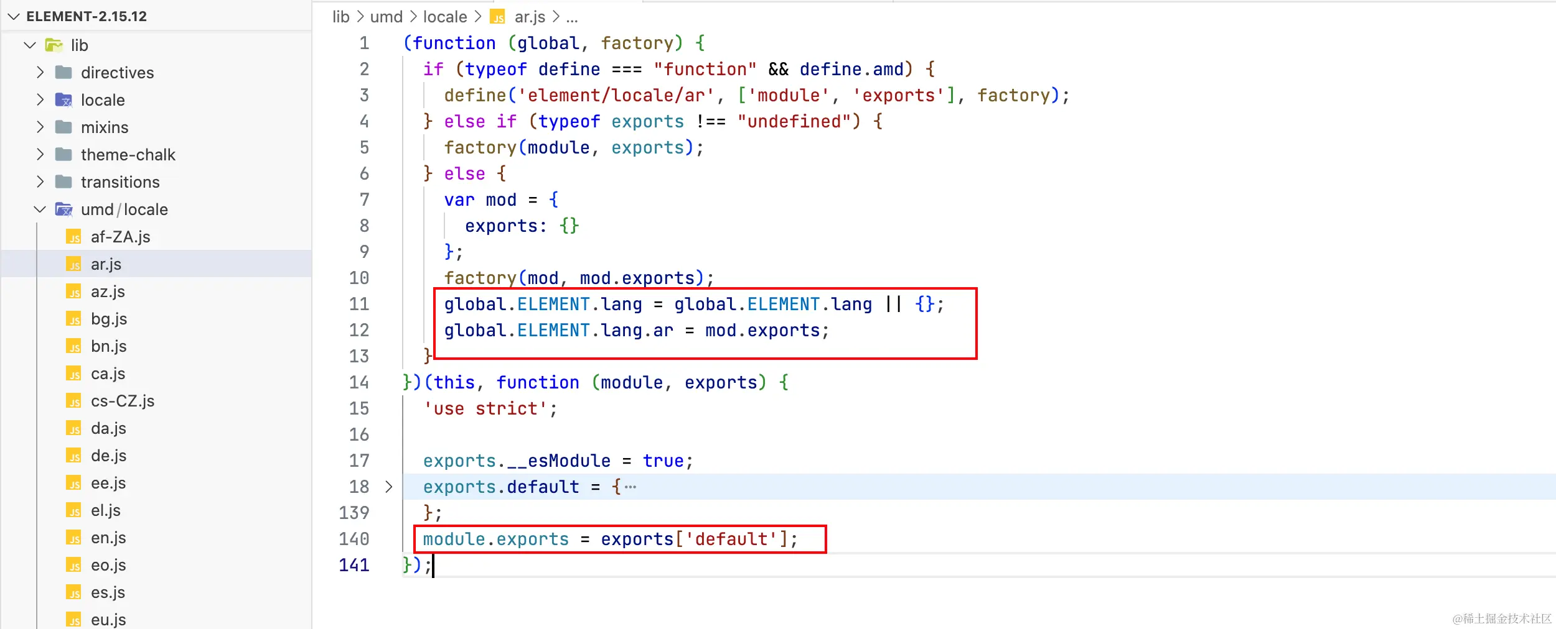Image resolution: width=1556 pixels, height=629 pixels.
Task: Open bg.js from the file tree
Action: [x=109, y=319]
